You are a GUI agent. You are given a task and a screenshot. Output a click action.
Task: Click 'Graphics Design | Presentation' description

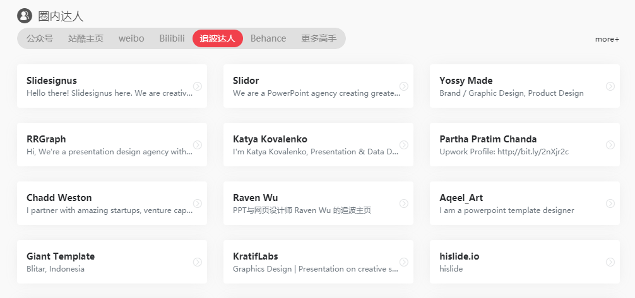pyautogui.click(x=316, y=269)
